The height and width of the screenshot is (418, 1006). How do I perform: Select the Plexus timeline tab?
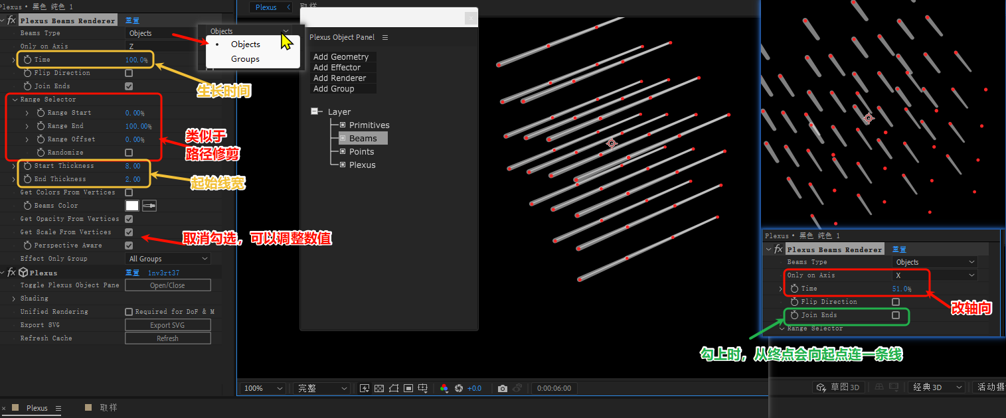coord(37,408)
